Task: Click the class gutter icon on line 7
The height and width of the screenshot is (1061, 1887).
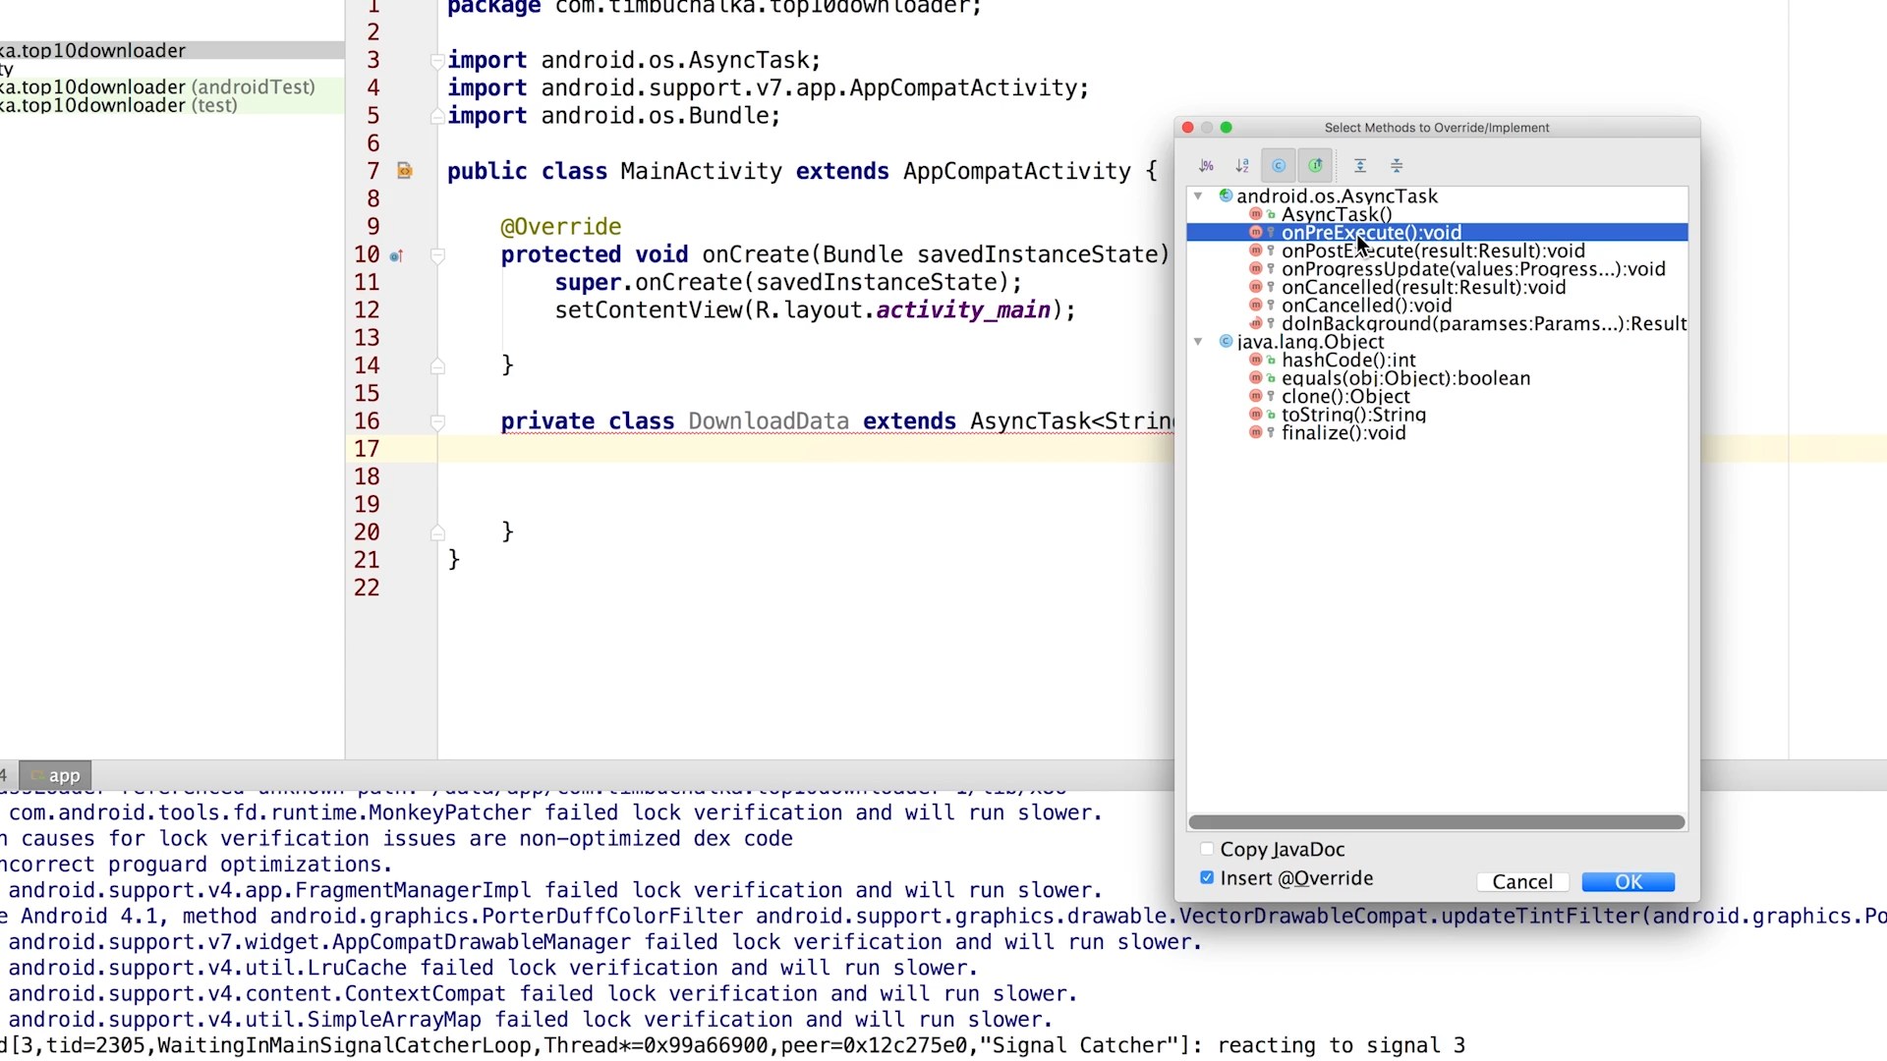Action: (x=404, y=171)
